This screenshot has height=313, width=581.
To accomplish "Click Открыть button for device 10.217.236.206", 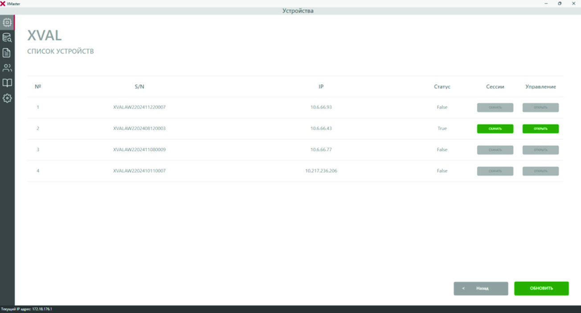I will (540, 171).
